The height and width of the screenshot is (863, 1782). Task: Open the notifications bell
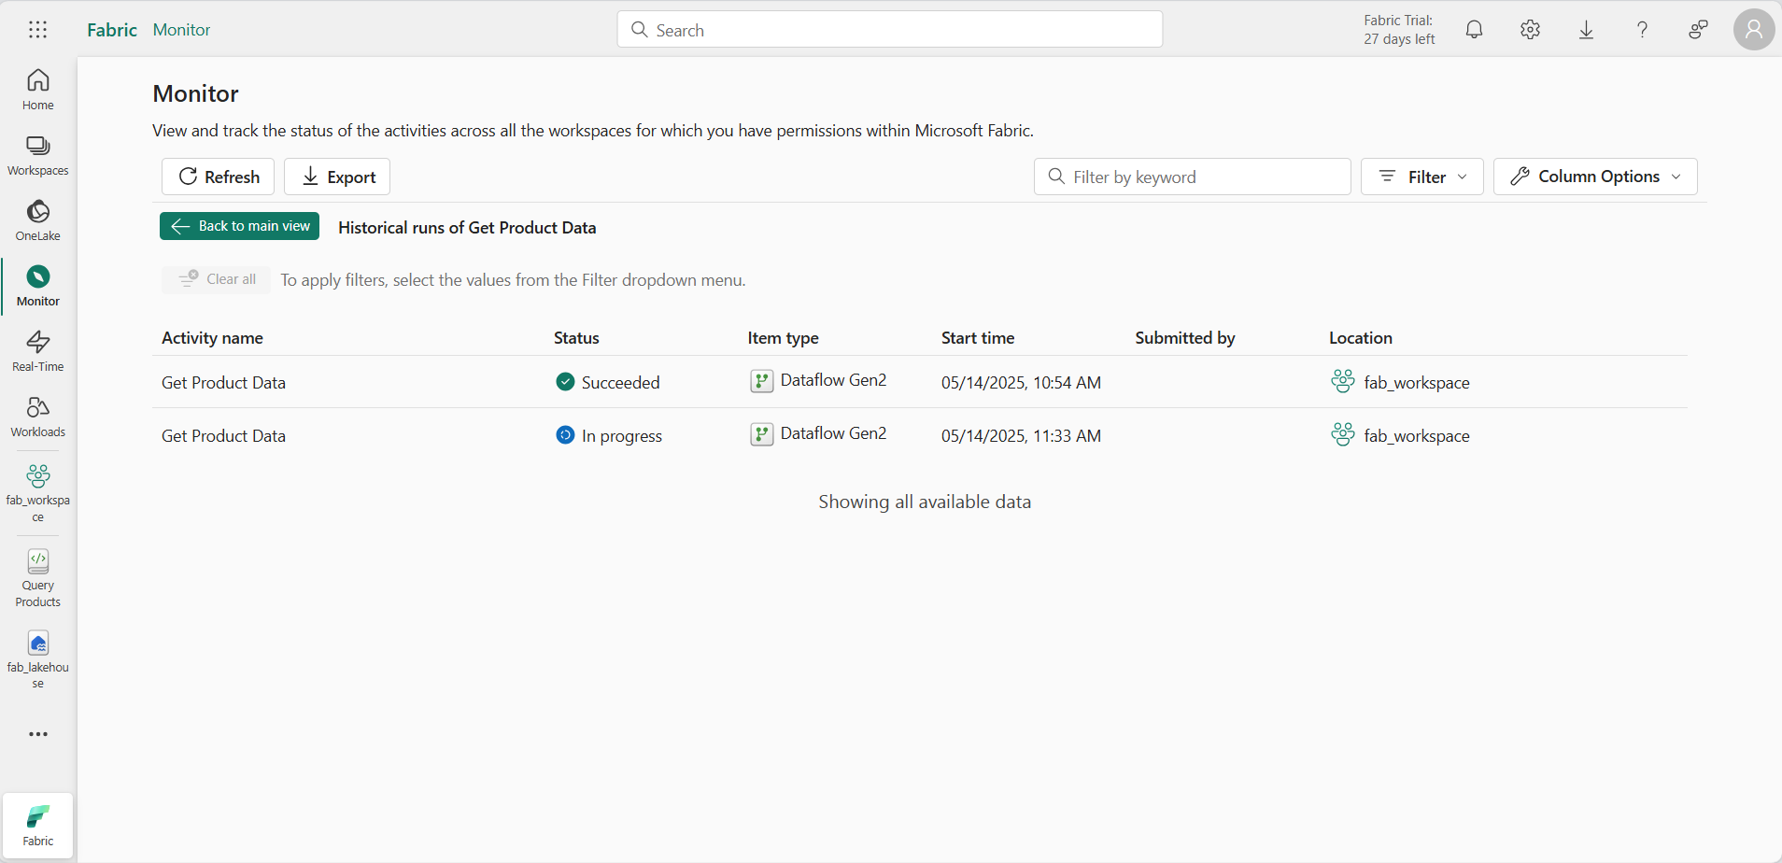[1474, 30]
